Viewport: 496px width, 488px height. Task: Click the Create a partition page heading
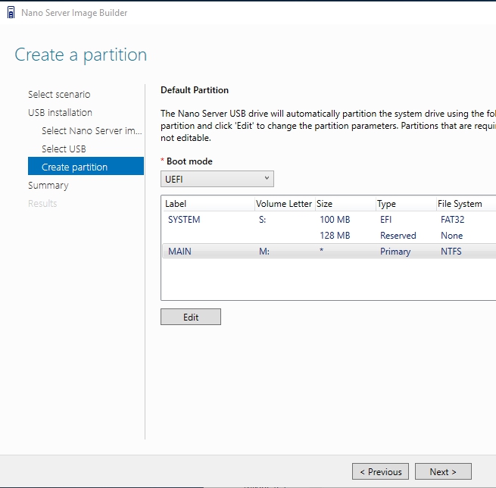click(81, 55)
